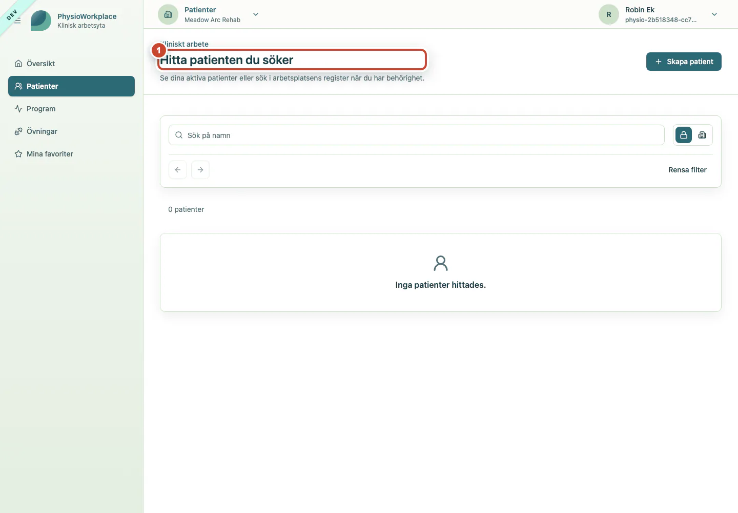Viewport: 738px width, 513px height.
Task: Click the person icon in empty state
Action: click(441, 263)
